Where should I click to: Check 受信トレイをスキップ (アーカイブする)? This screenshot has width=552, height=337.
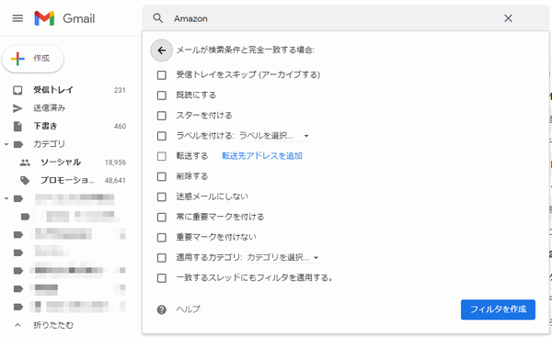(162, 75)
